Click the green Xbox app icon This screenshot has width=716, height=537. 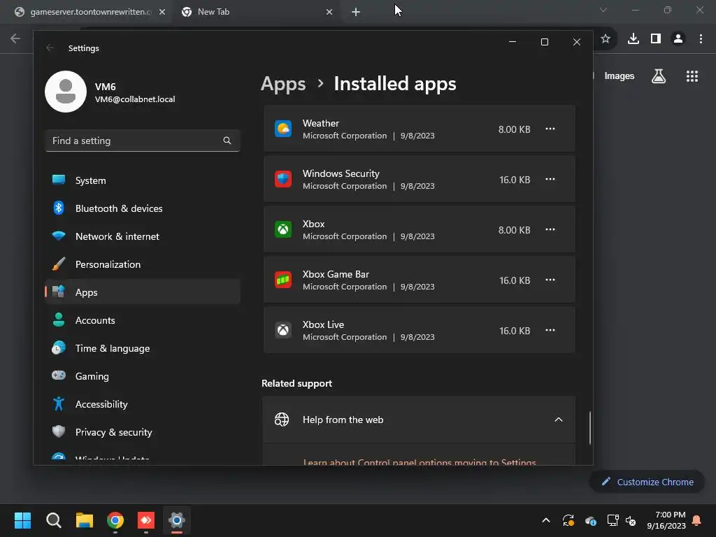click(283, 229)
